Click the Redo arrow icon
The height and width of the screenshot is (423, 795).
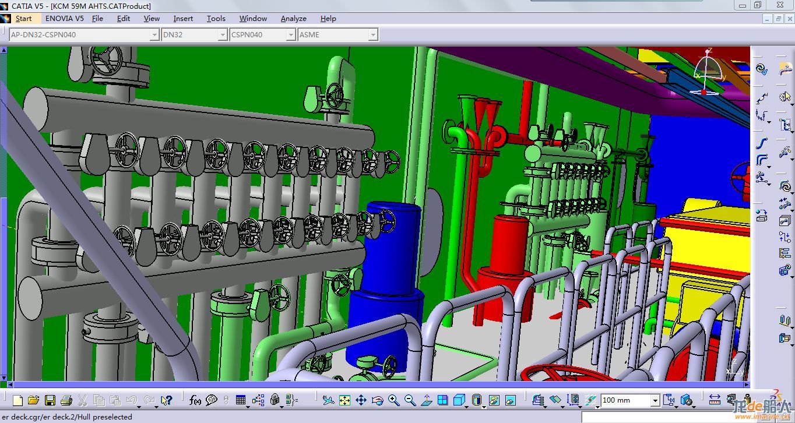click(x=149, y=400)
